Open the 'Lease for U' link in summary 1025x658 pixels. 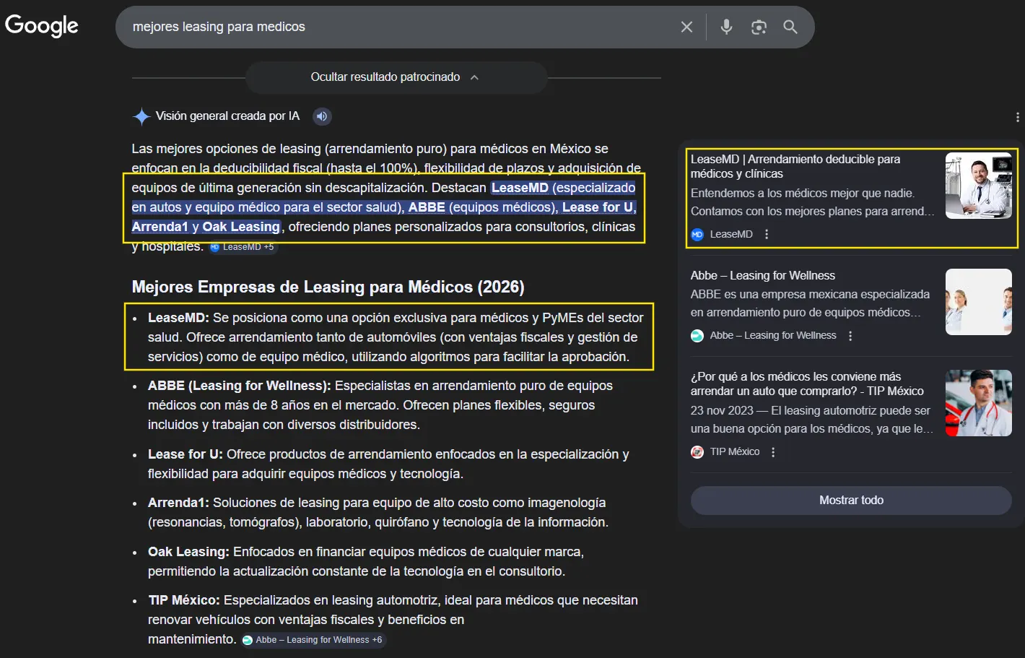(598, 207)
